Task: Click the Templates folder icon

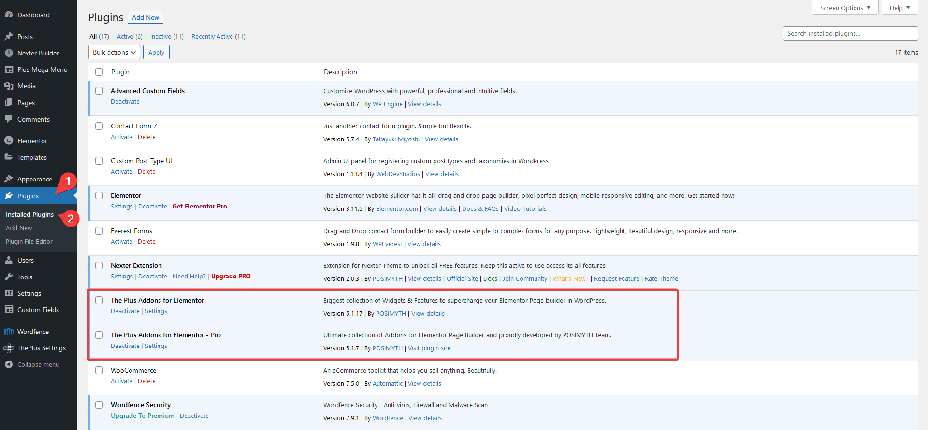Action: click(9, 157)
